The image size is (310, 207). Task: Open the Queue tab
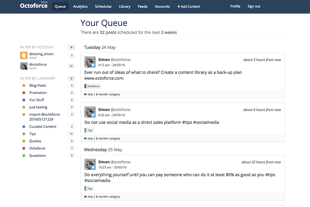click(60, 6)
